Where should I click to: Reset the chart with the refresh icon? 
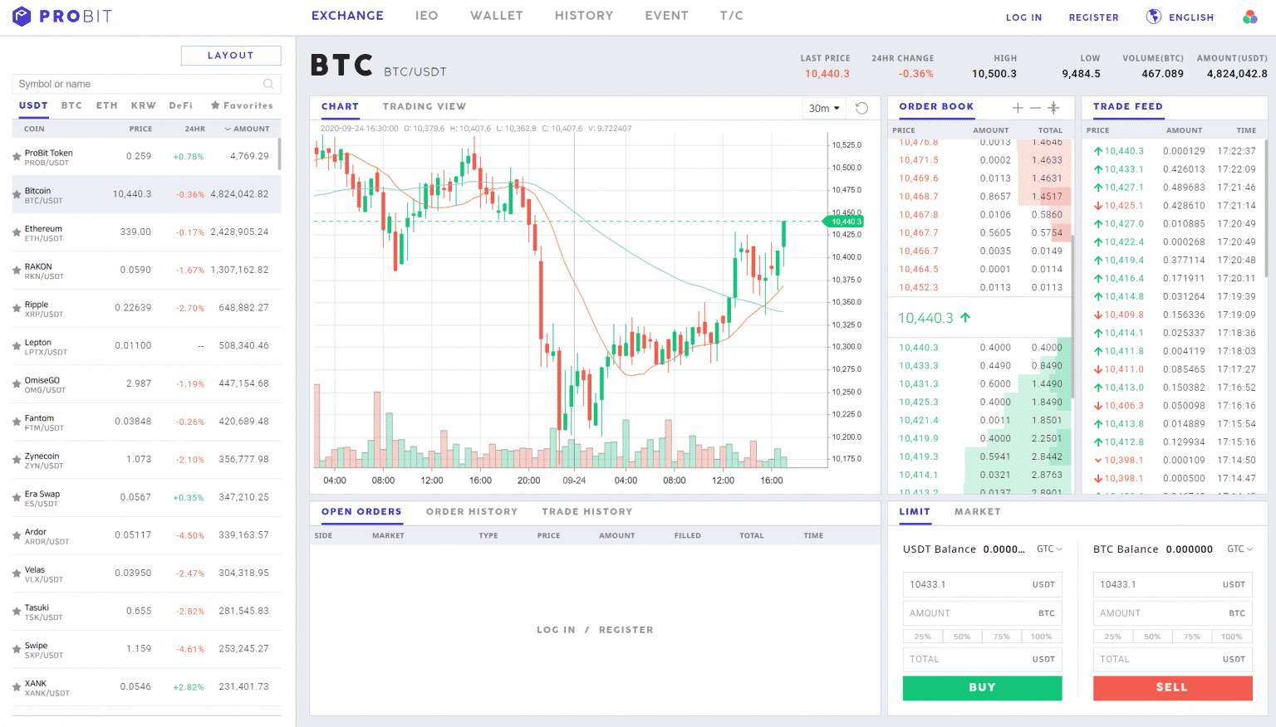pos(862,109)
